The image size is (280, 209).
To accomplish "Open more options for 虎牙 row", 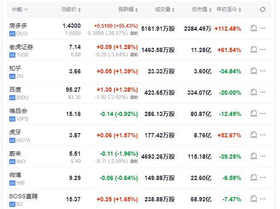I will pos(262,135).
